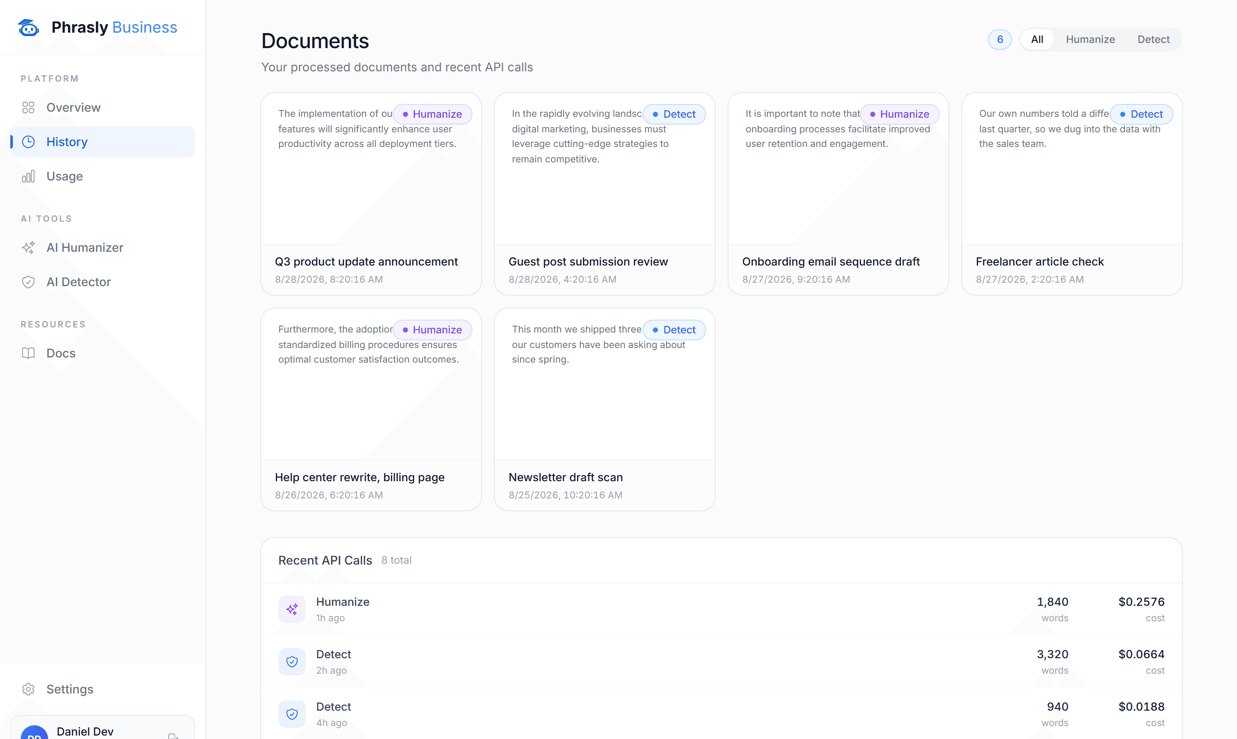Click date 8/27/2026, 9:20:16 AM
This screenshot has height=739, width=1237.
click(x=796, y=279)
